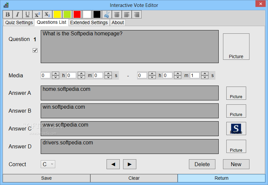
Task: Decrease the media start seconds value
Action: pyautogui.click(x=108, y=77)
